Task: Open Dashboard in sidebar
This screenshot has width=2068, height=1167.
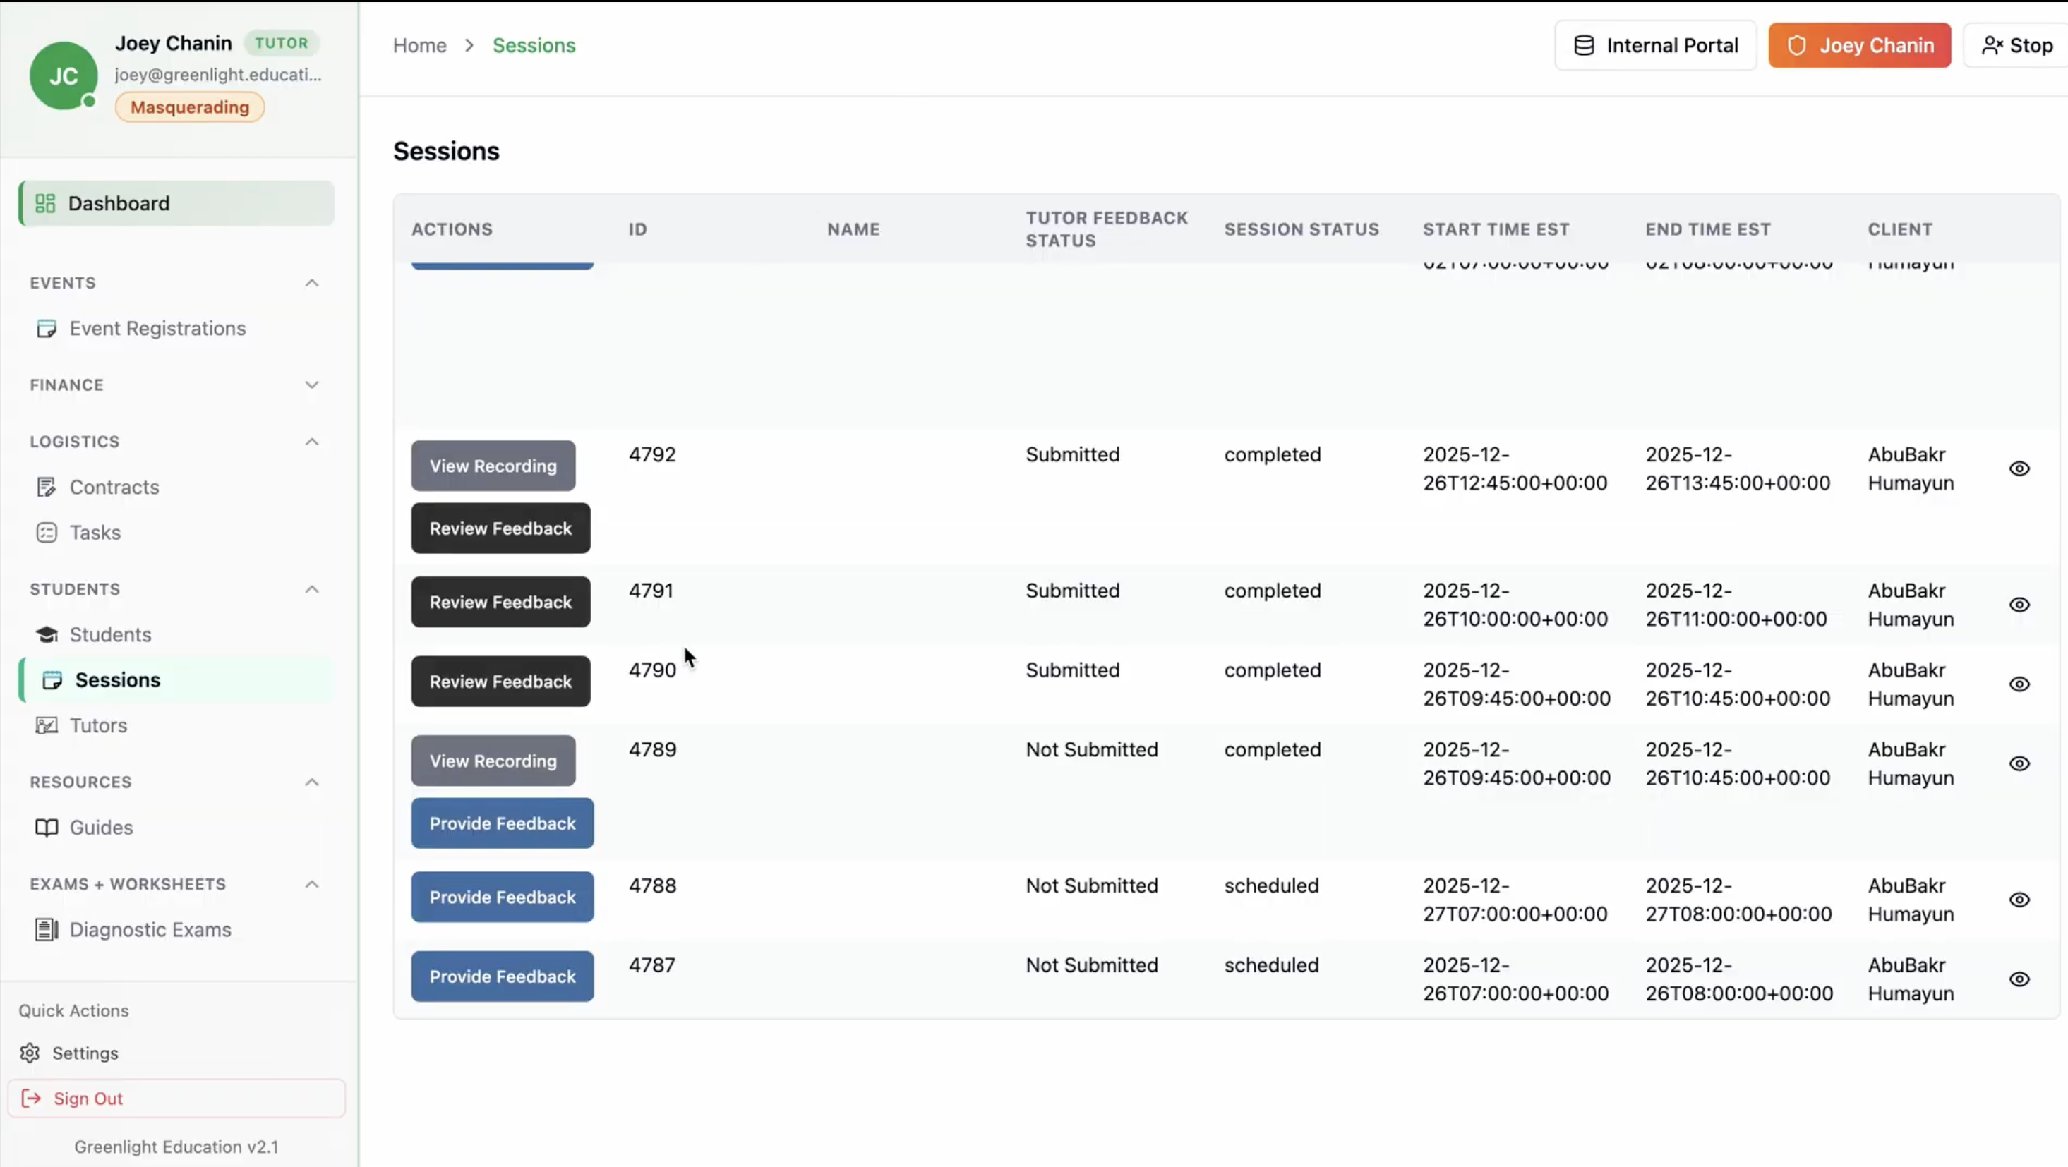Action: coord(176,203)
